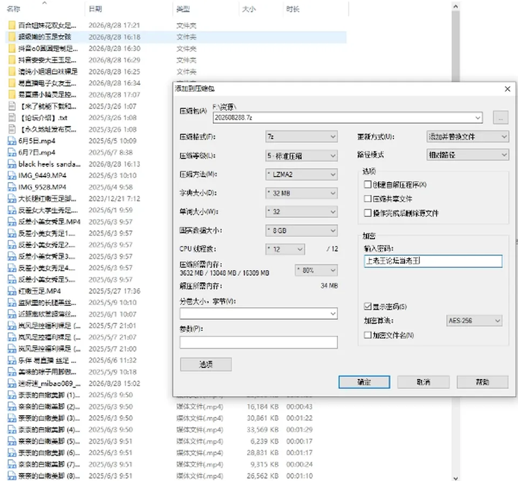This screenshot has width=518, height=481.
Task: Click the IMG_9528.MP4 file icon
Action: coord(12,187)
